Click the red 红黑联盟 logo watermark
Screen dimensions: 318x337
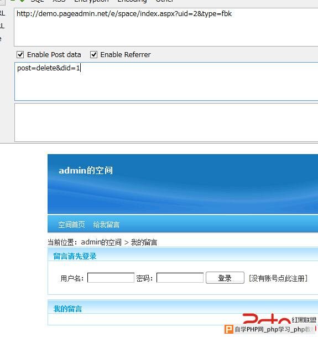click(279, 319)
